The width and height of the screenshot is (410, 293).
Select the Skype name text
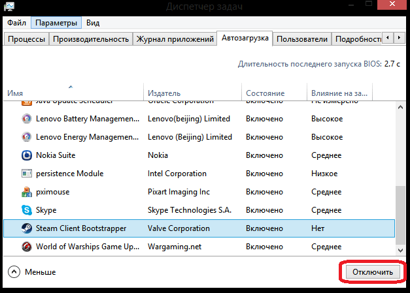pyautogui.click(x=46, y=210)
